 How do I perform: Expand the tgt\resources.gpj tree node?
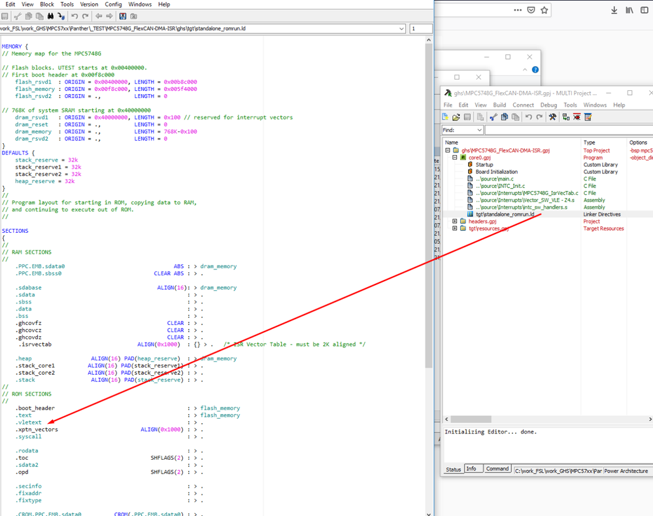point(455,228)
